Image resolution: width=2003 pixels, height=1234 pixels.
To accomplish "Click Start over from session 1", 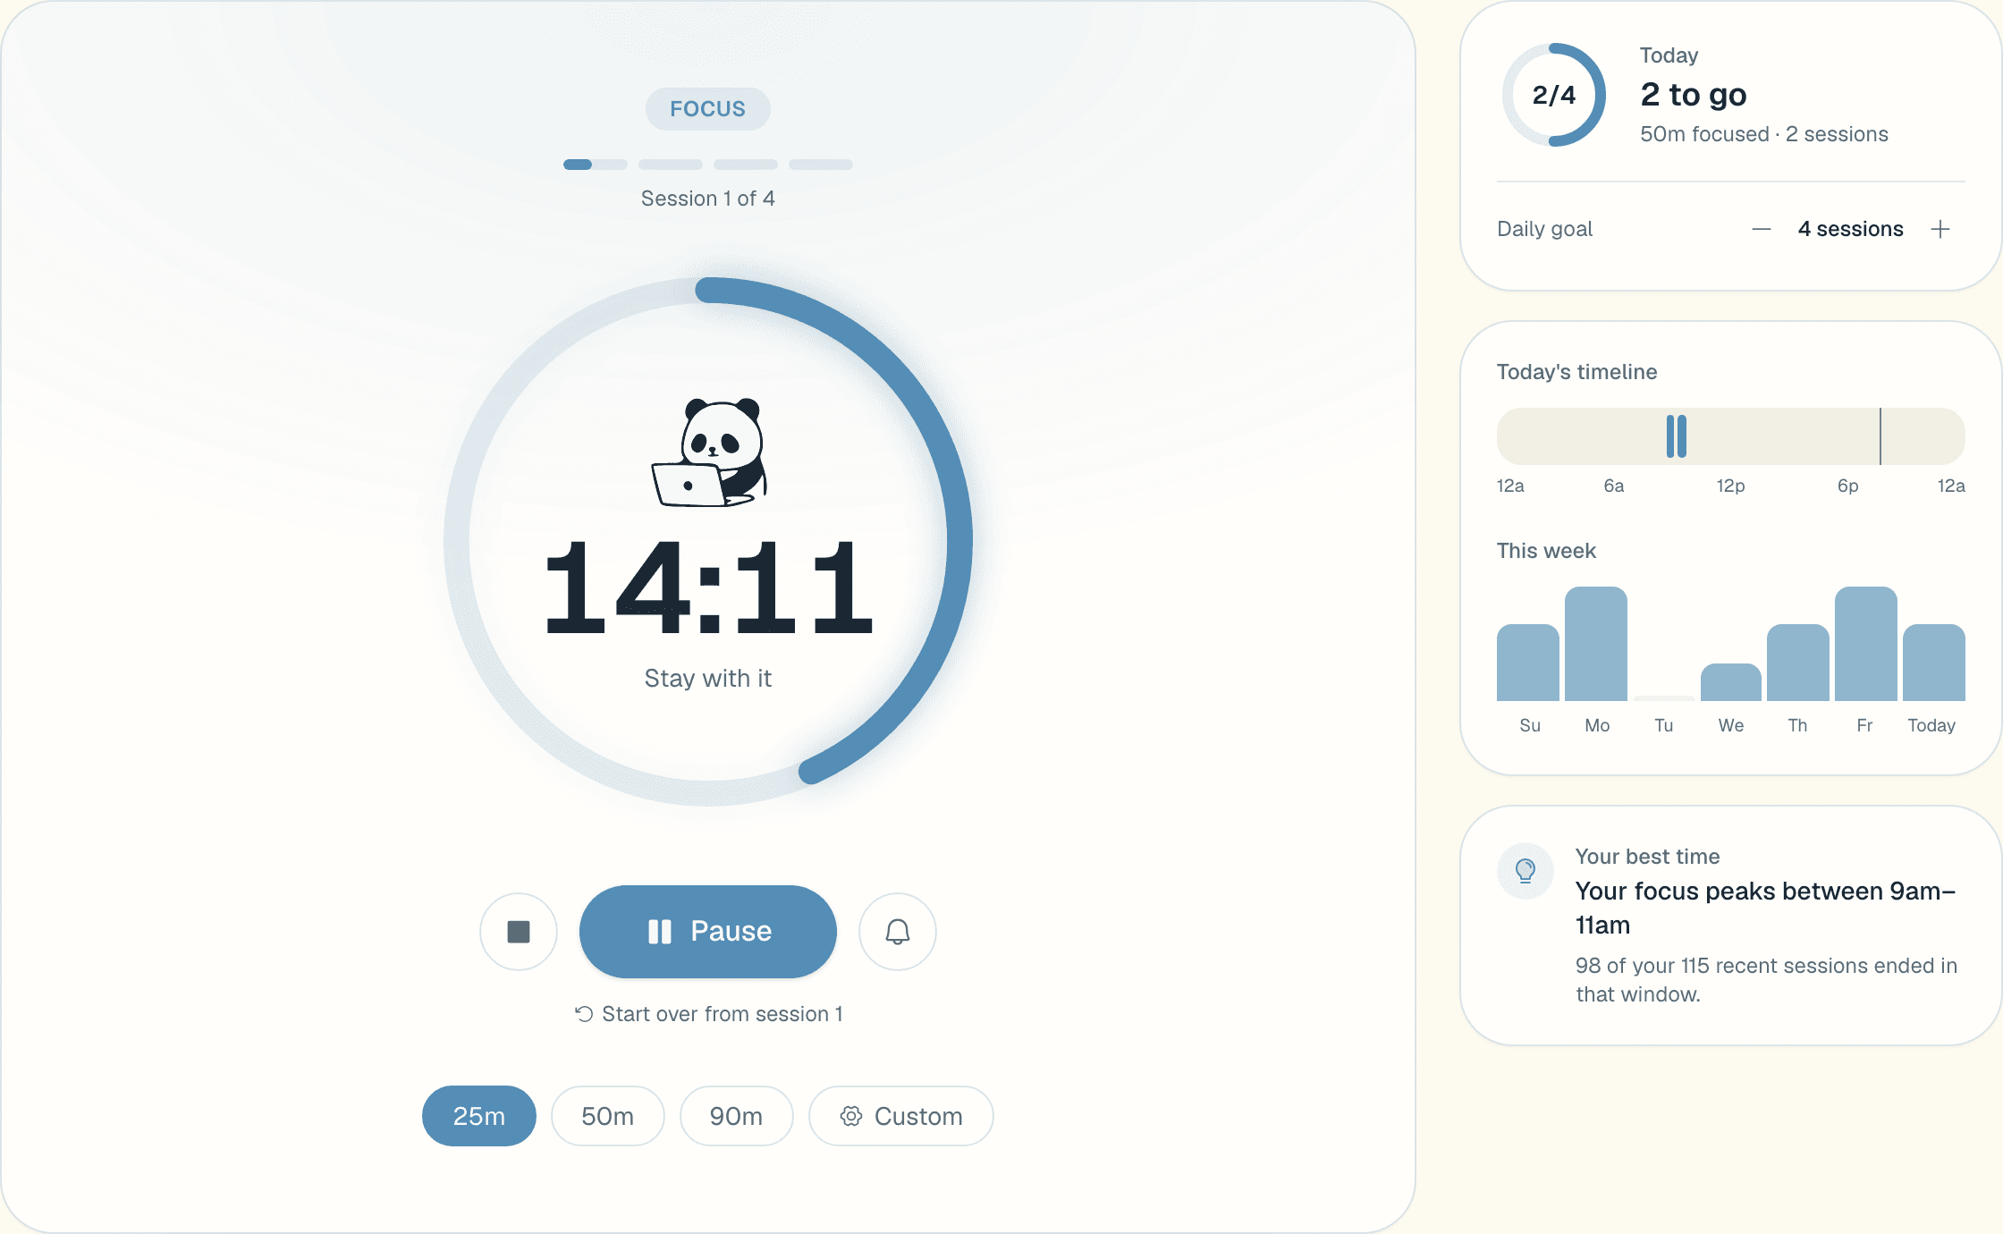I will 708,1014.
